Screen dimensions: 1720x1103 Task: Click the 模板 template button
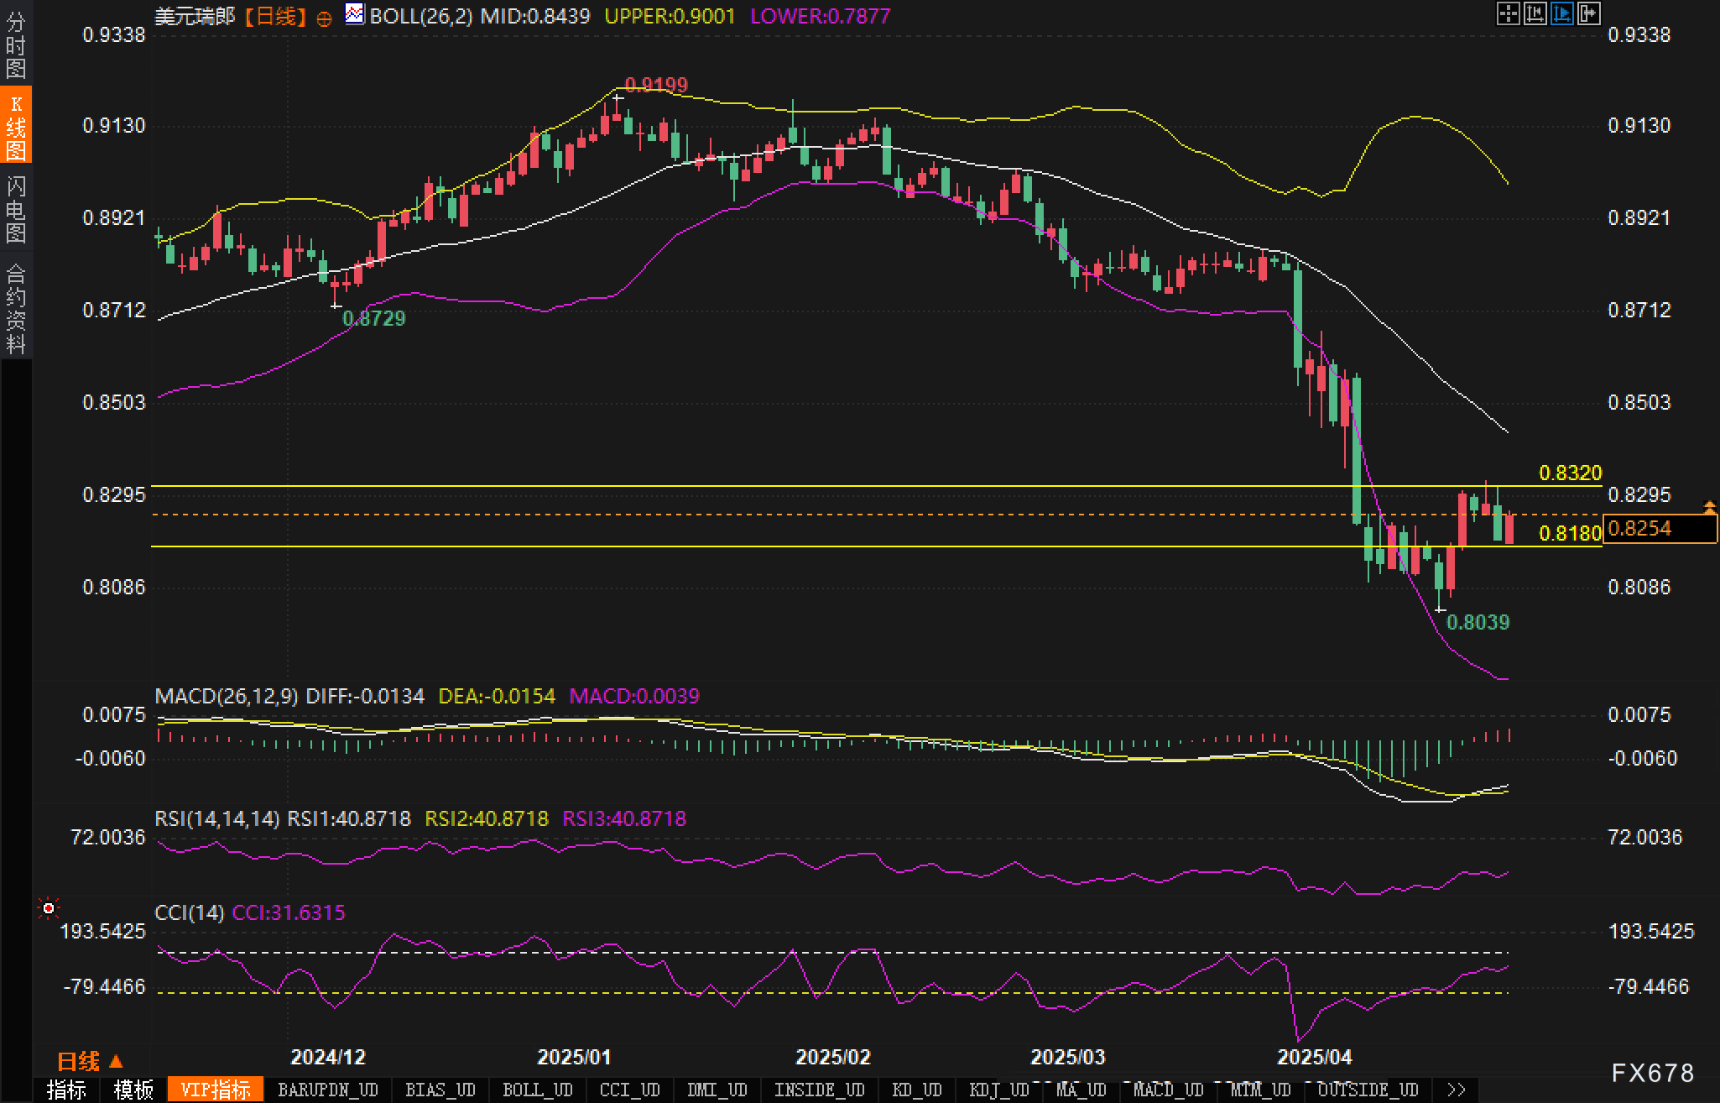(x=133, y=1090)
